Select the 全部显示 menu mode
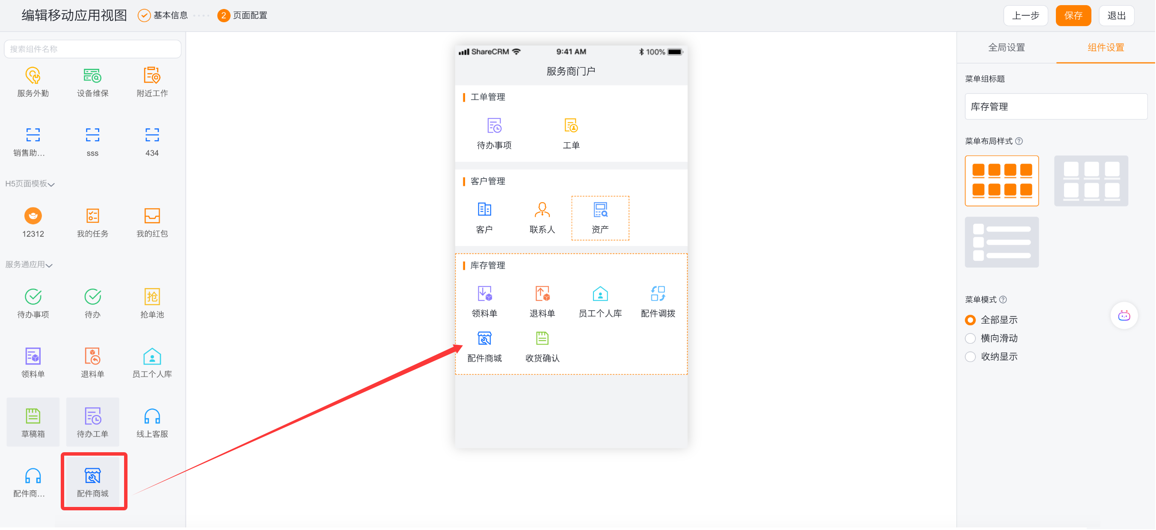1156x530 pixels. pos(970,320)
